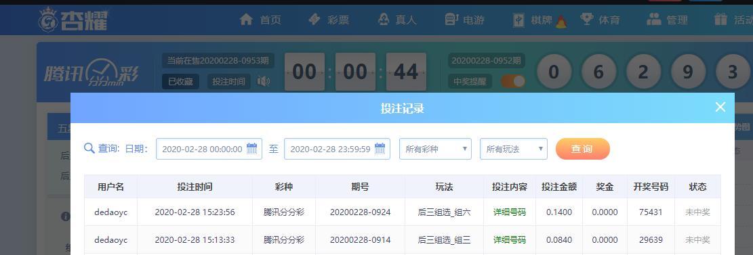The height and width of the screenshot is (255, 753).
Task: Click the bet time 2020-02-28 15:13:33
Action: (x=195, y=239)
